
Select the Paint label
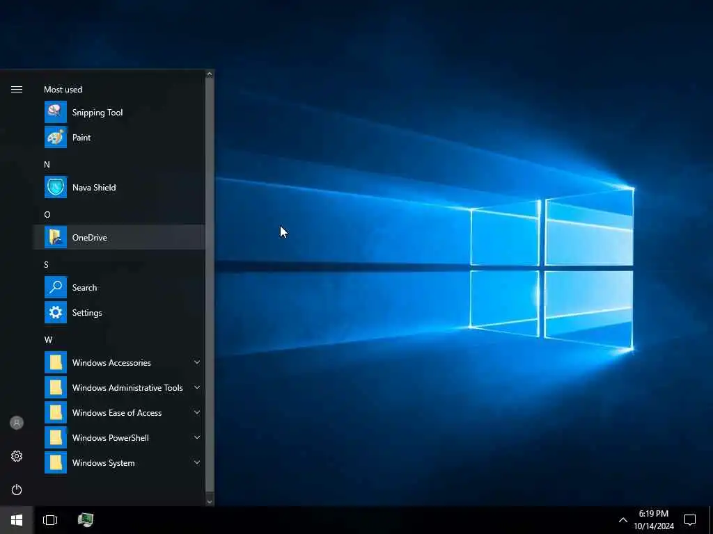click(81, 137)
